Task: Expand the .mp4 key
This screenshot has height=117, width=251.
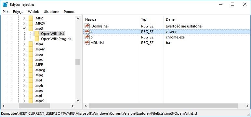Action: (x=24, y=44)
